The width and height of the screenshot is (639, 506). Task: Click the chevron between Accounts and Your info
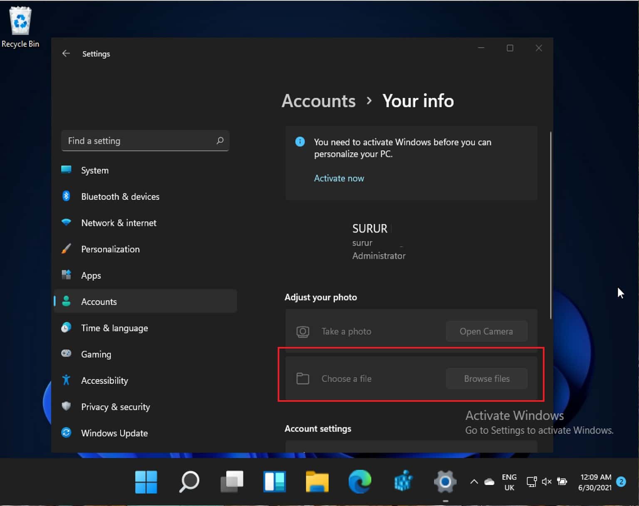pyautogui.click(x=369, y=101)
